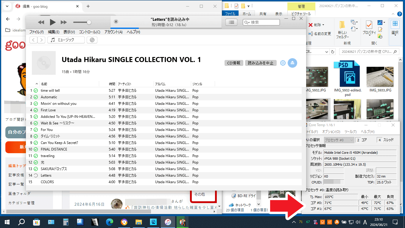Screen dimensions: 405x228
Task: Skip back with the iTunes rewind button
Action: (x=41, y=22)
